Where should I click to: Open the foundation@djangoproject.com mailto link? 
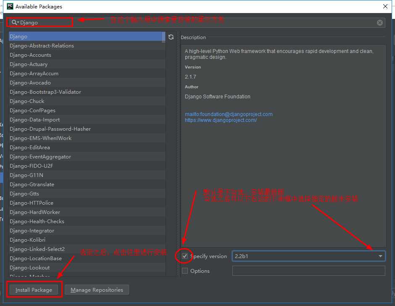click(x=229, y=114)
